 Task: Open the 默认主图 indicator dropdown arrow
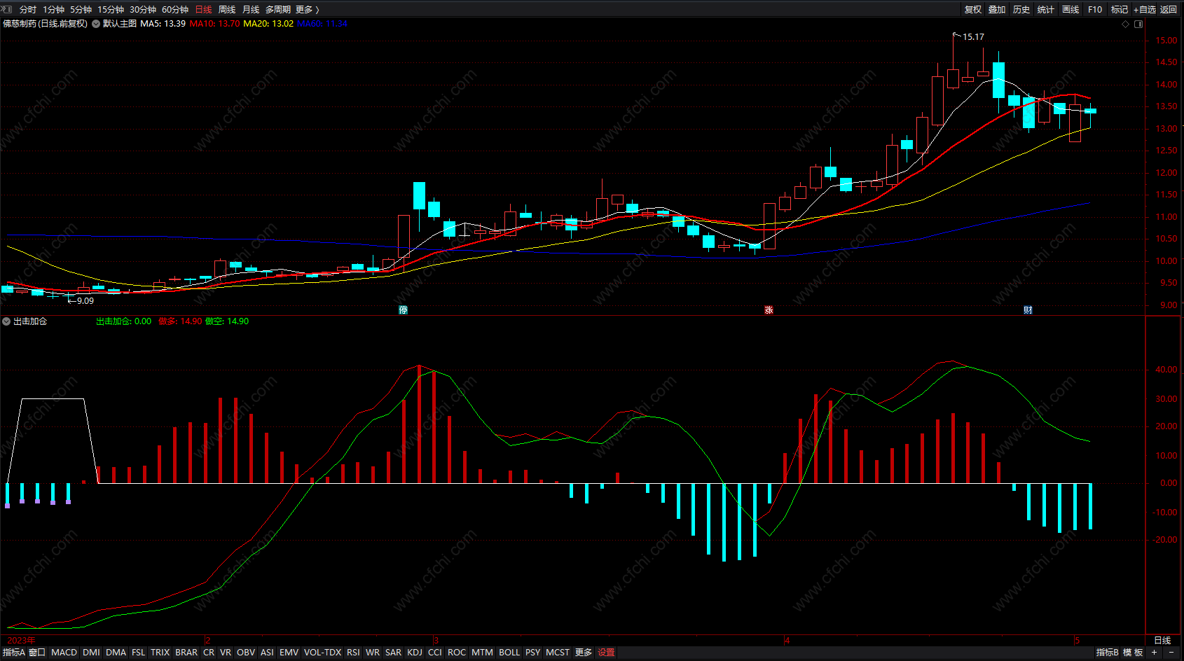coord(96,24)
